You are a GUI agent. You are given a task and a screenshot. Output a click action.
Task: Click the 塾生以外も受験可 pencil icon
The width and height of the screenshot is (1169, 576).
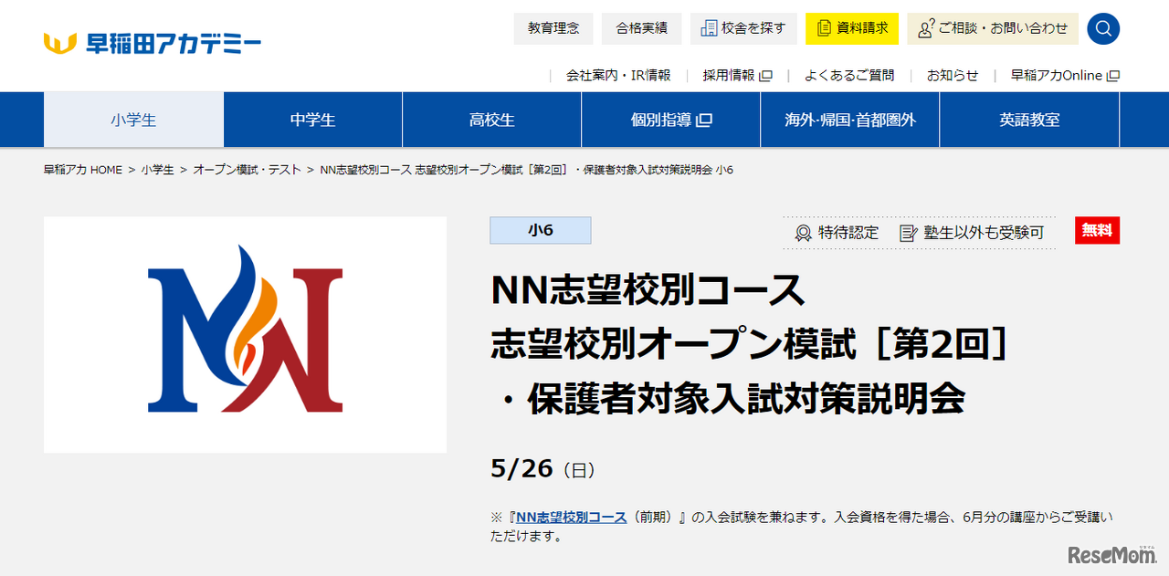click(908, 233)
